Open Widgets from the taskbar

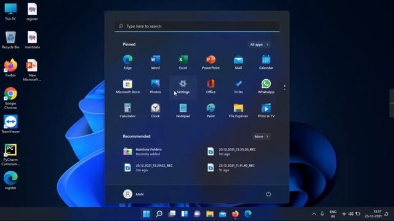point(185,214)
